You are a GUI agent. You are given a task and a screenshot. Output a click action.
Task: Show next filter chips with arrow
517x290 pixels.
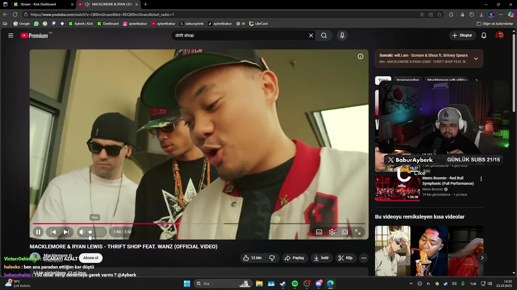point(477,80)
